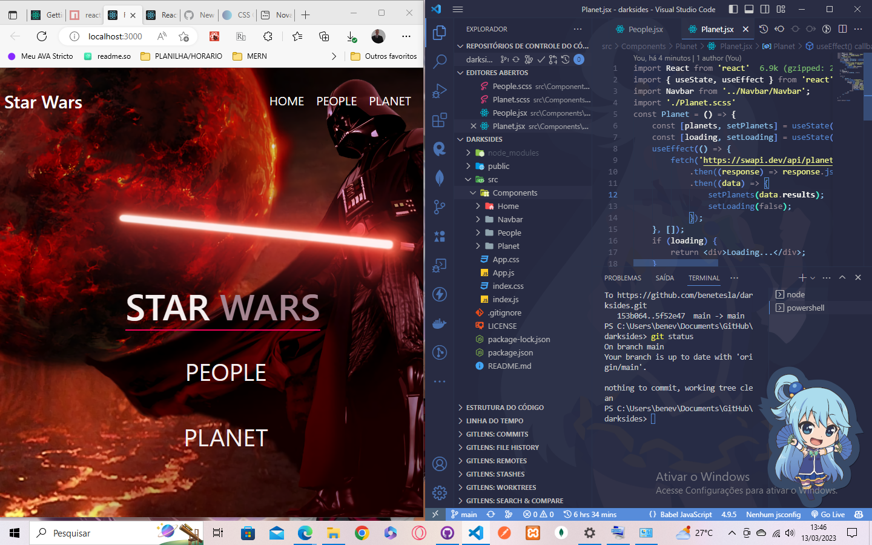This screenshot has height=545, width=872.
Task: Click the Go Live status bar button
Action: point(828,514)
